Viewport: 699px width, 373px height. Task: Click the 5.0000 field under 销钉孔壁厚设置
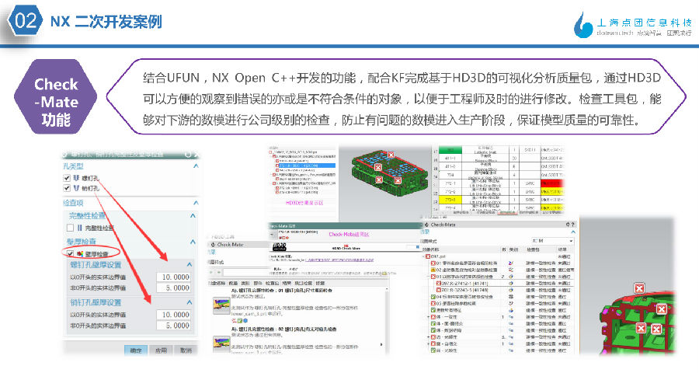coord(172,326)
